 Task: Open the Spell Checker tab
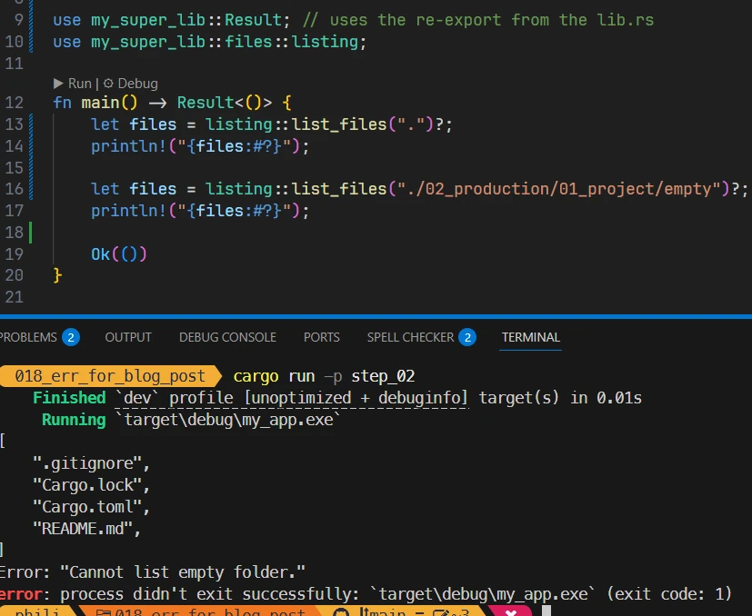click(x=410, y=337)
